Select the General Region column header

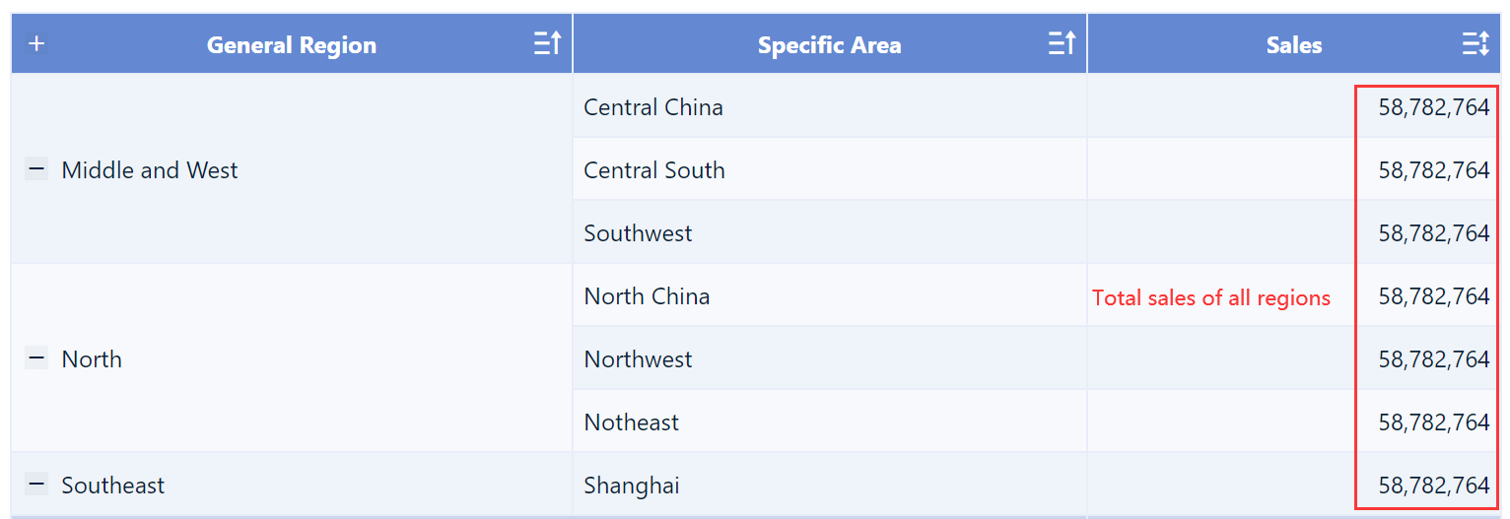(x=291, y=45)
